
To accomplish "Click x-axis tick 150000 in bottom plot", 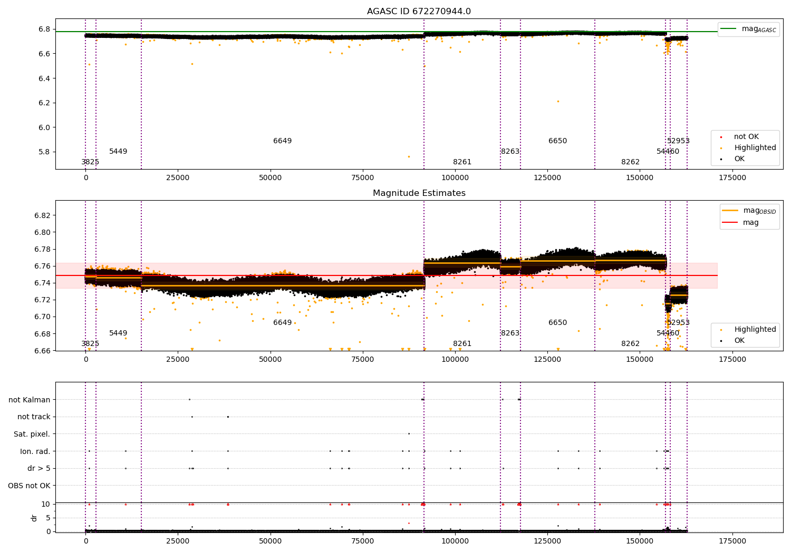I will (x=640, y=541).
